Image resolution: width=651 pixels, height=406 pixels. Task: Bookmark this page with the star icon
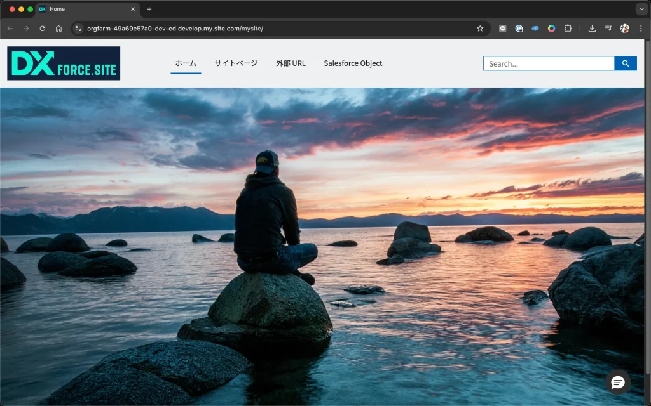pos(480,29)
